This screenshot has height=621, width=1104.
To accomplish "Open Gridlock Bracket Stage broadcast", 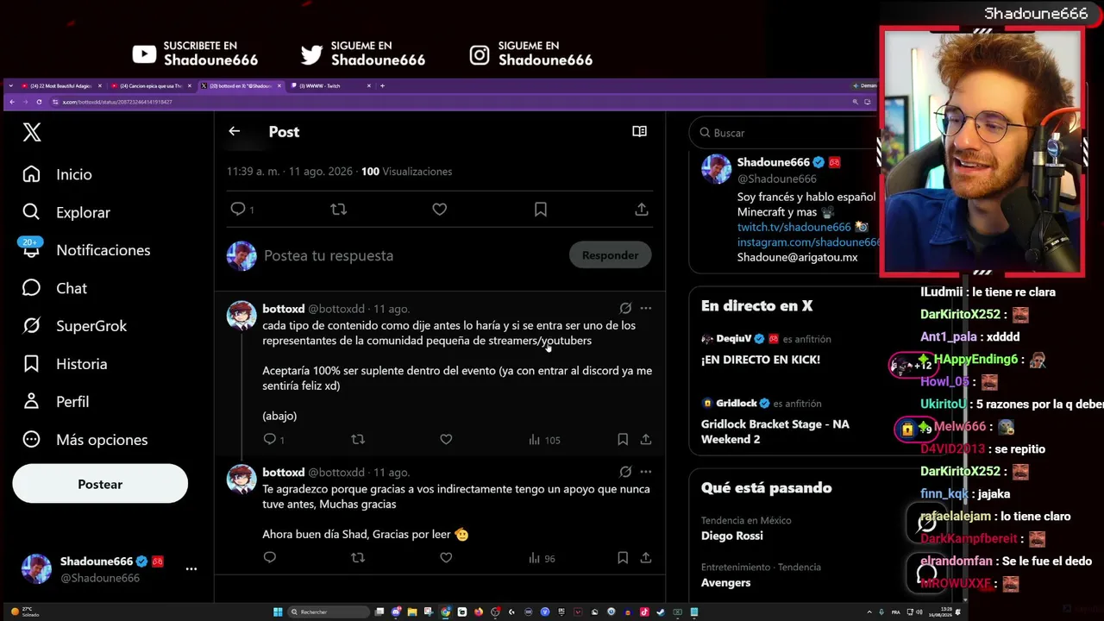I will tap(775, 431).
